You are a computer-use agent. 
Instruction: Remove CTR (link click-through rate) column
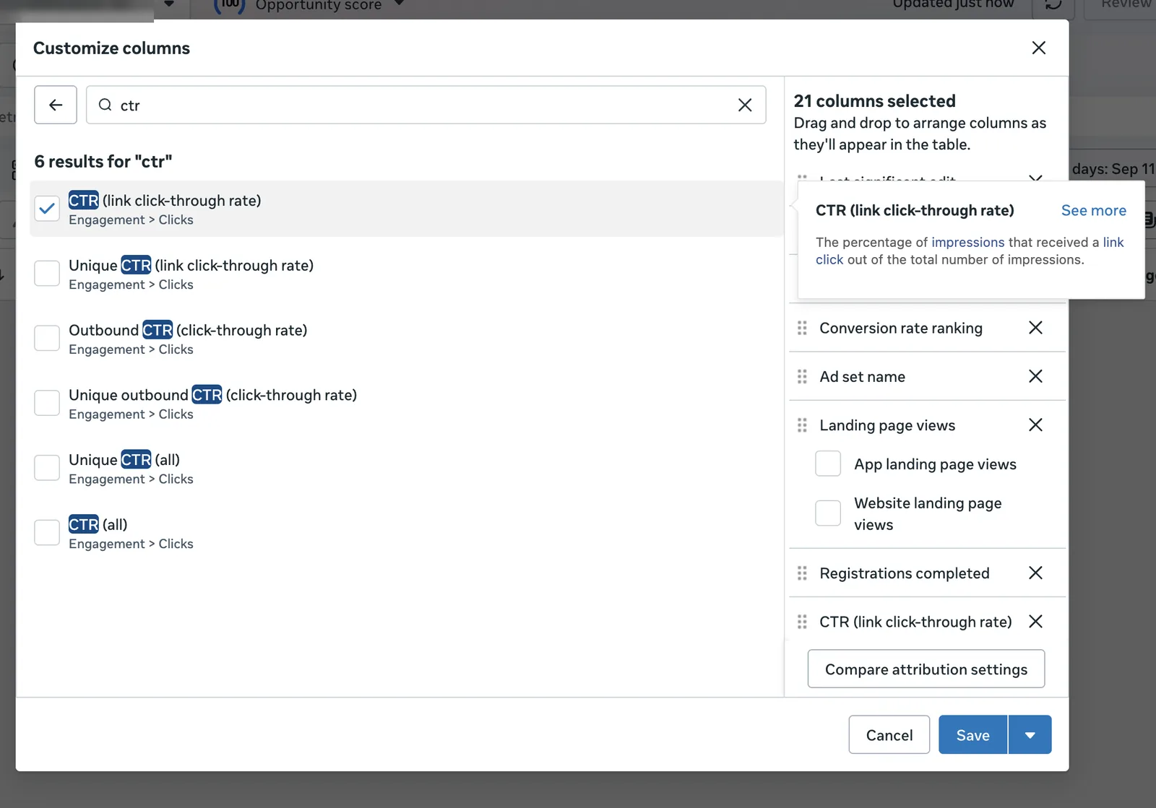[1035, 621]
